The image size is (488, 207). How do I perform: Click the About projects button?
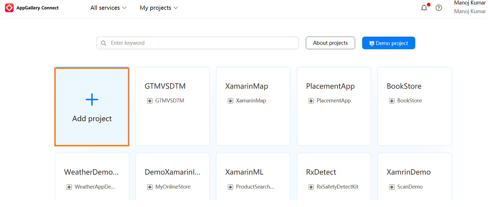tap(330, 43)
